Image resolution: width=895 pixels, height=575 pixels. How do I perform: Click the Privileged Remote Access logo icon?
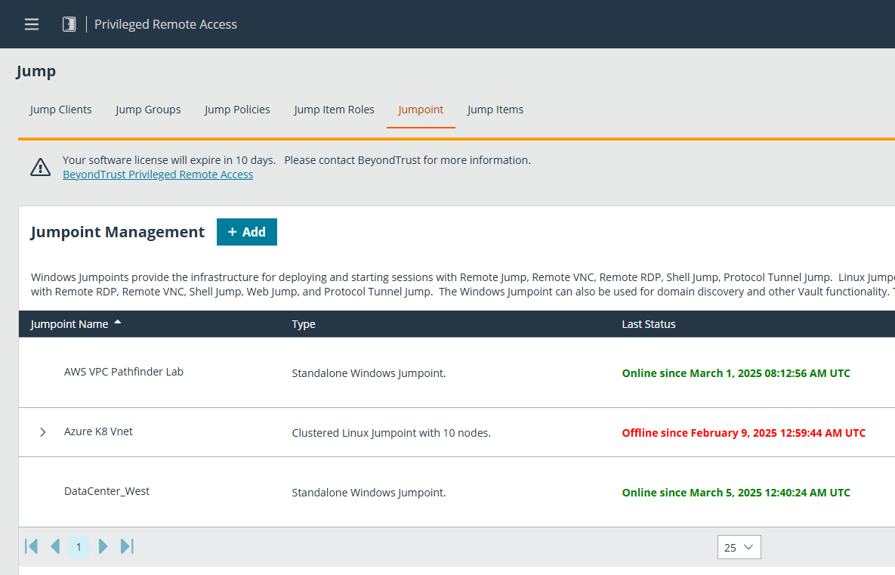[x=69, y=24]
